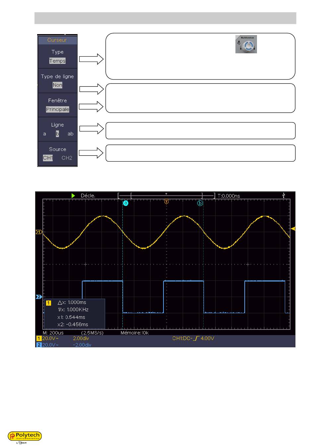Click the memory position bar at top

[166, 196]
